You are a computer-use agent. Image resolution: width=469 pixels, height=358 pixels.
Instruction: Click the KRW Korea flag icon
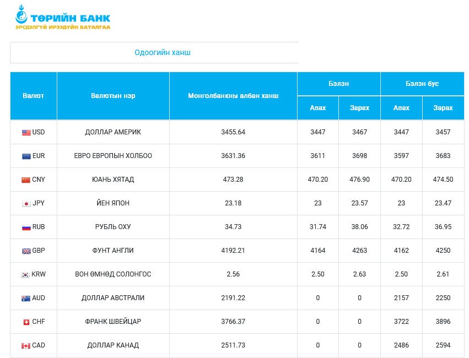coord(25,275)
